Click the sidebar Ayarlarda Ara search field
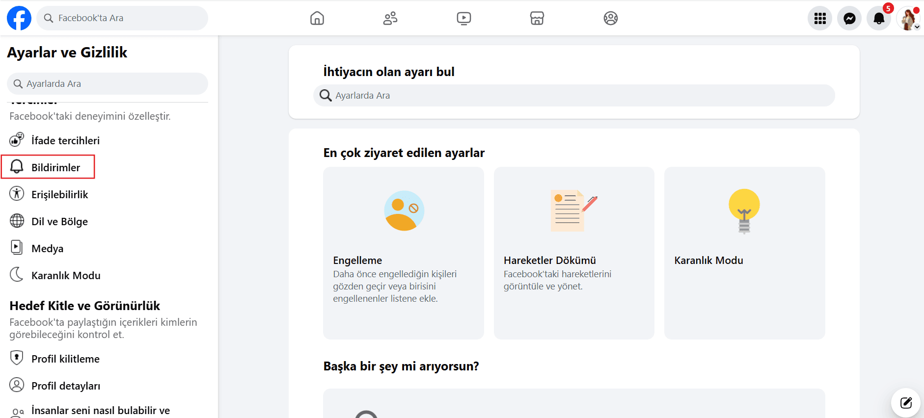This screenshot has height=418, width=924. click(x=108, y=84)
